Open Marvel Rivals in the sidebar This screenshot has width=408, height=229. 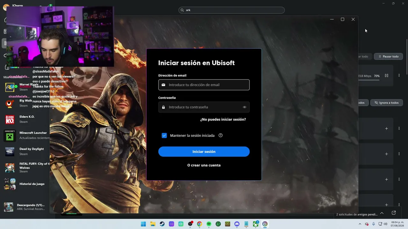[25, 87]
